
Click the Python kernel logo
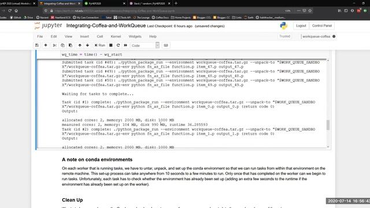click(x=284, y=25)
